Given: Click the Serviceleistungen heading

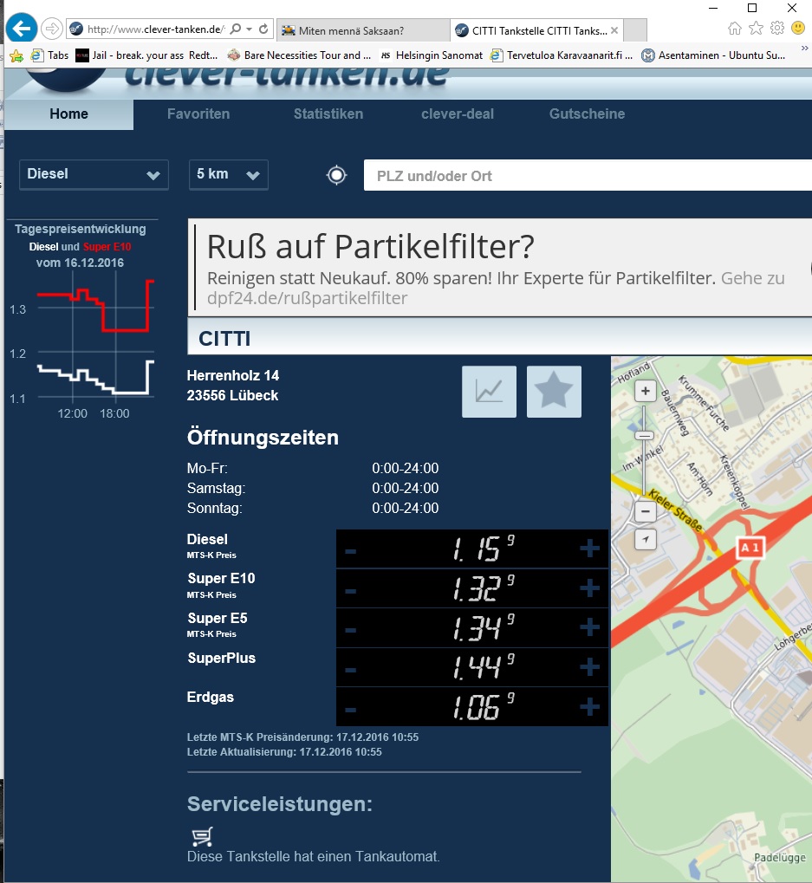Looking at the screenshot, I should (x=280, y=804).
